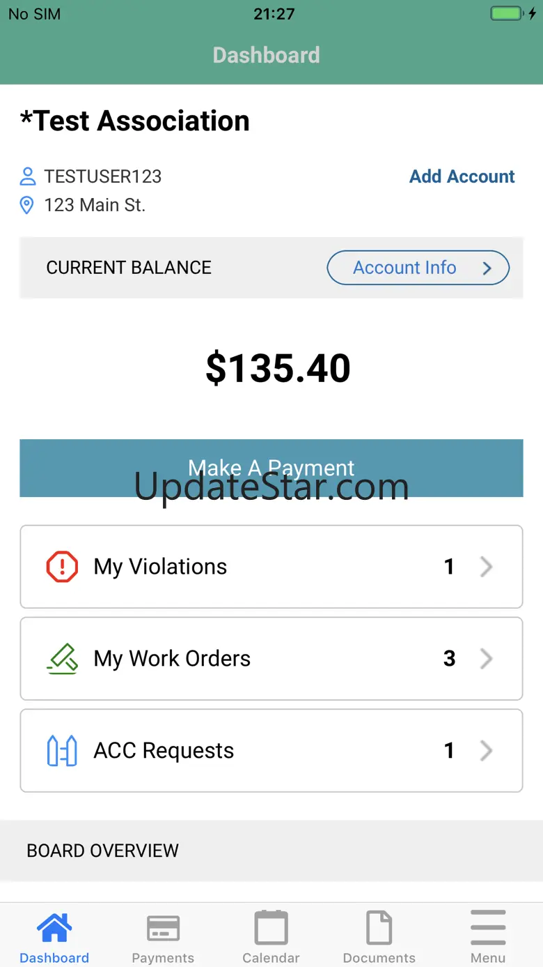Viewport: 543px width, 967px height.
Task: Click the Account Info button
Action: tap(418, 268)
